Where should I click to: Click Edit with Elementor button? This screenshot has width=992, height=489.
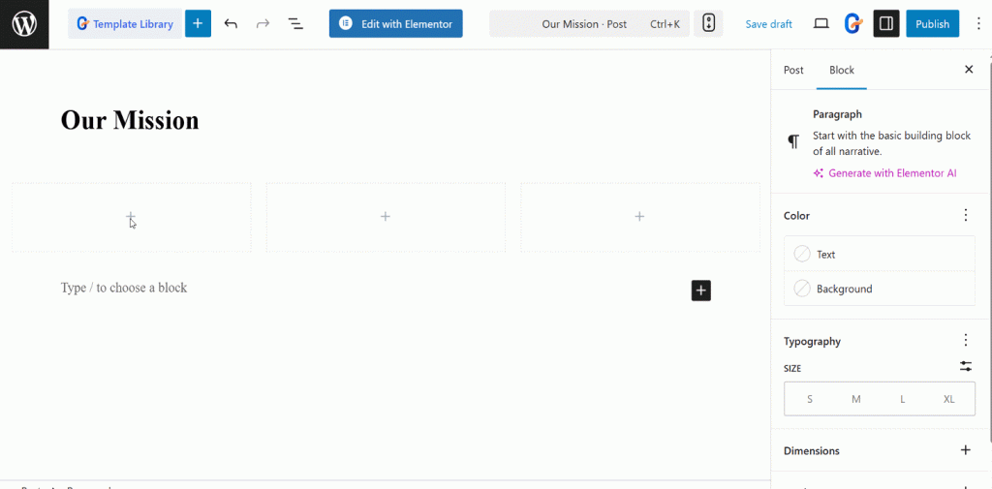pyautogui.click(x=396, y=24)
